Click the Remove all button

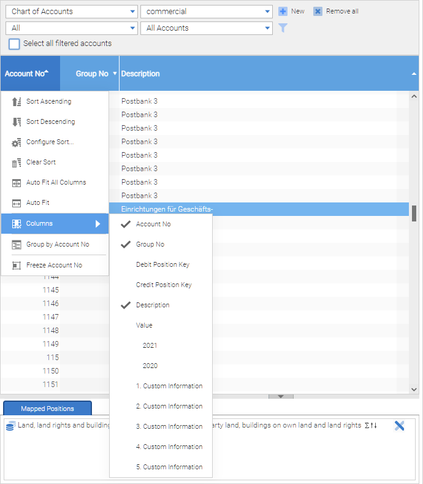tap(336, 11)
